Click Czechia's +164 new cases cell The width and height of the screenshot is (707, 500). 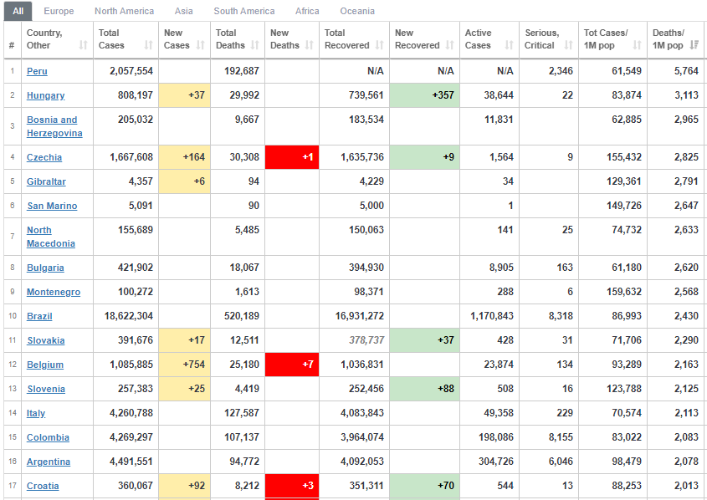pyautogui.click(x=184, y=157)
